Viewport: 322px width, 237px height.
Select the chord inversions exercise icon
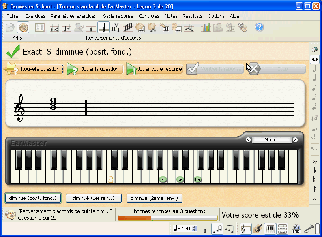tap(103, 27)
